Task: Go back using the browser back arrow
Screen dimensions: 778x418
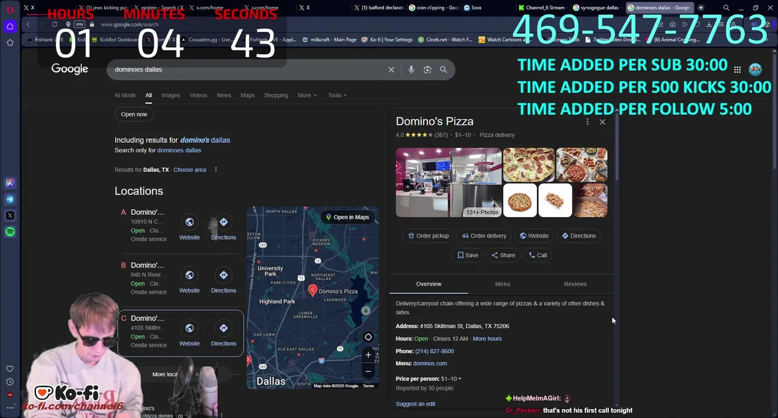Action: point(28,24)
